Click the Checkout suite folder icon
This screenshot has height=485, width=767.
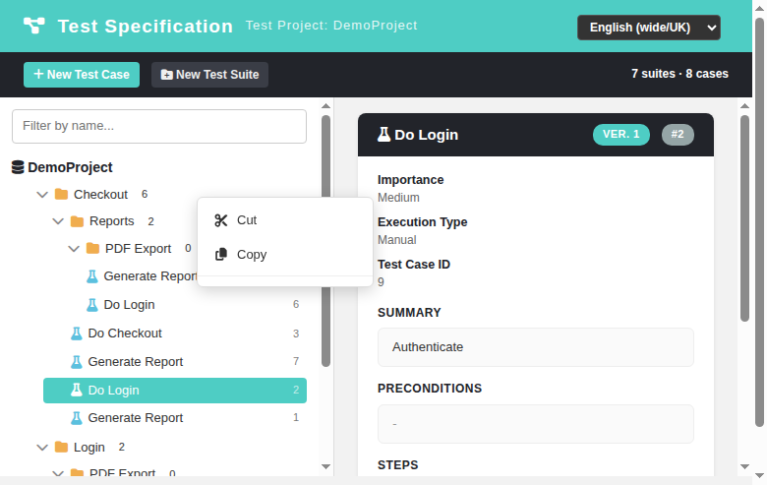click(61, 194)
